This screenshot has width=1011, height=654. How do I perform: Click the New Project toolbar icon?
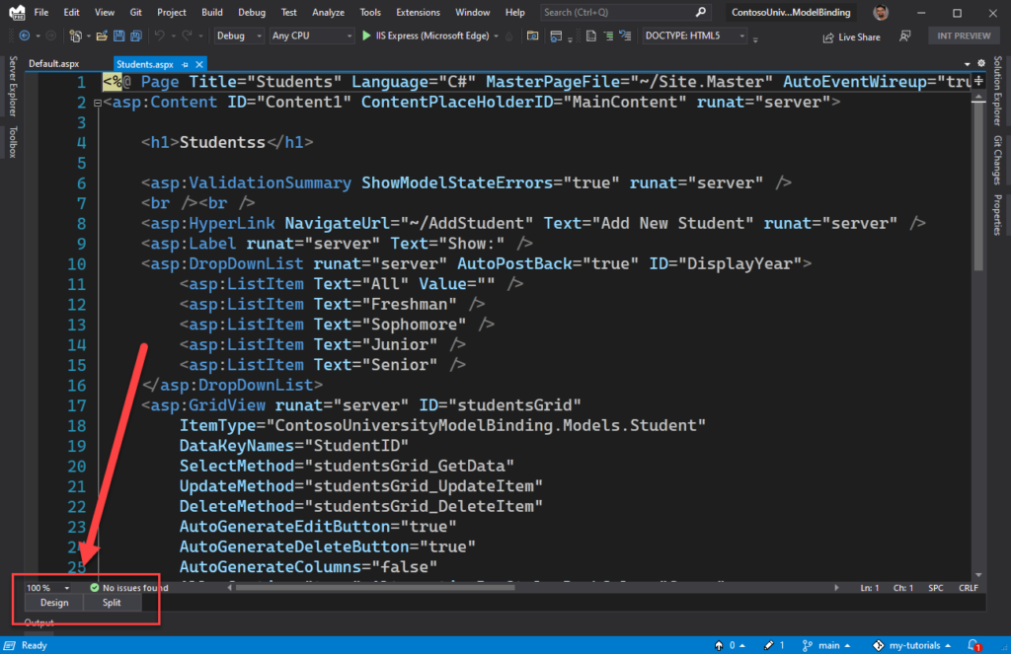point(75,36)
